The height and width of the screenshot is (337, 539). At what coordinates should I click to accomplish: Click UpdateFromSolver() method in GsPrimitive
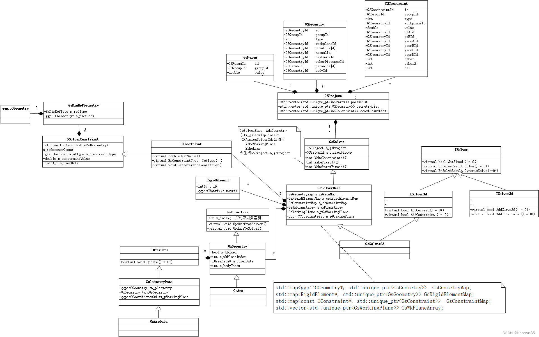pyautogui.click(x=237, y=224)
